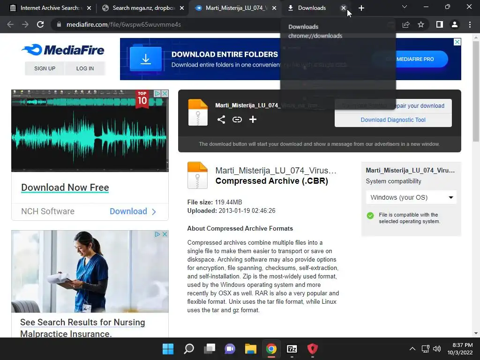This screenshot has height=360, width=480.
Task: Open 7-Zip from the taskbar
Action: pos(292,349)
